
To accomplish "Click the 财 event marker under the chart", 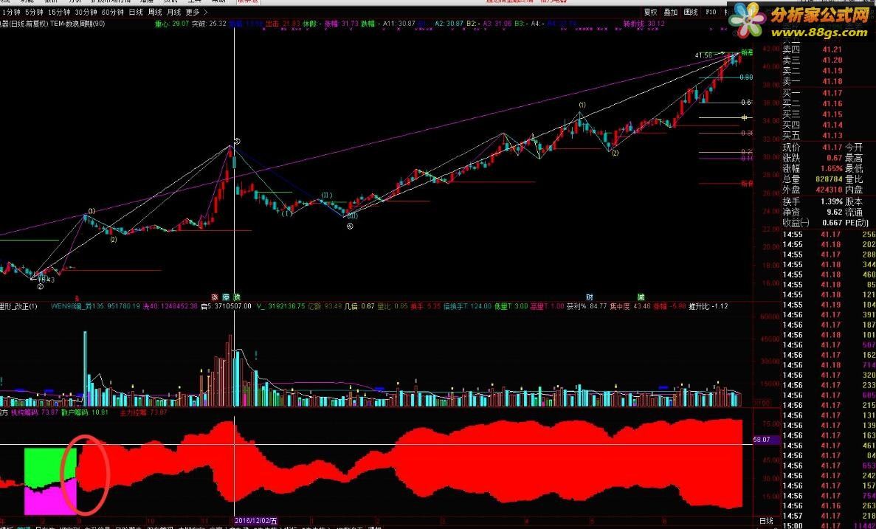I will 589,297.
